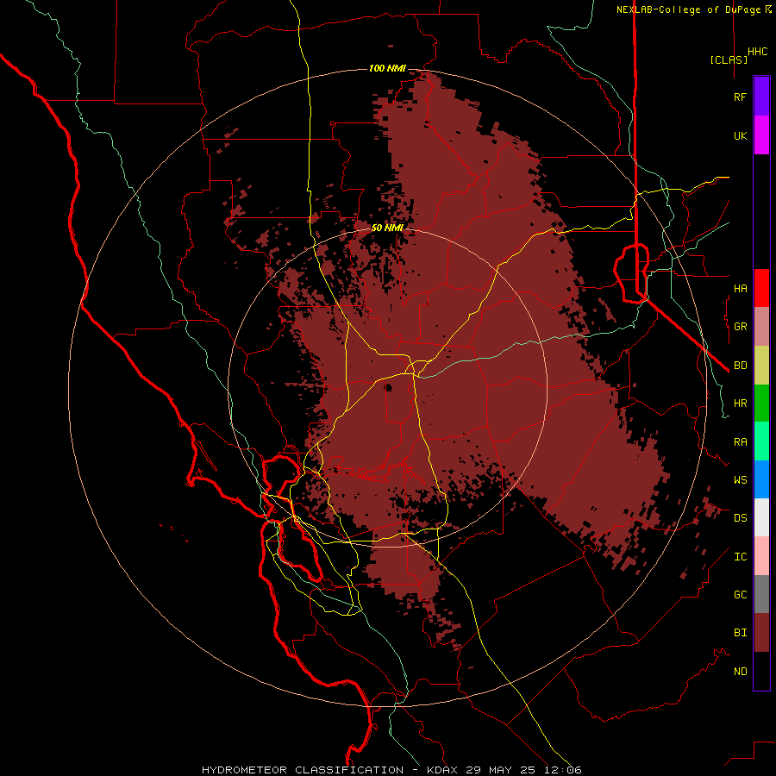Click the ND black legend swatch
Viewport: 776px width, 776px height.
point(761,671)
